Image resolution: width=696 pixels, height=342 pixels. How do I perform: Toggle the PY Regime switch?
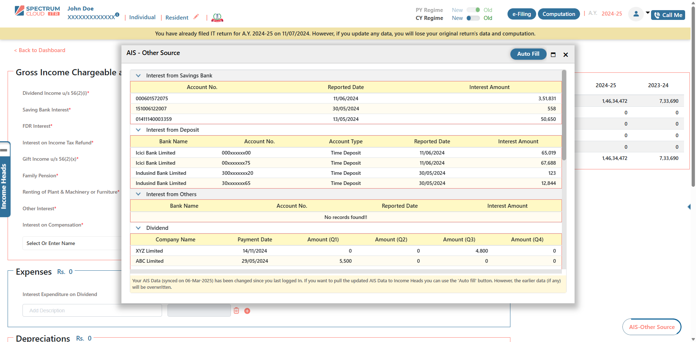(x=473, y=10)
